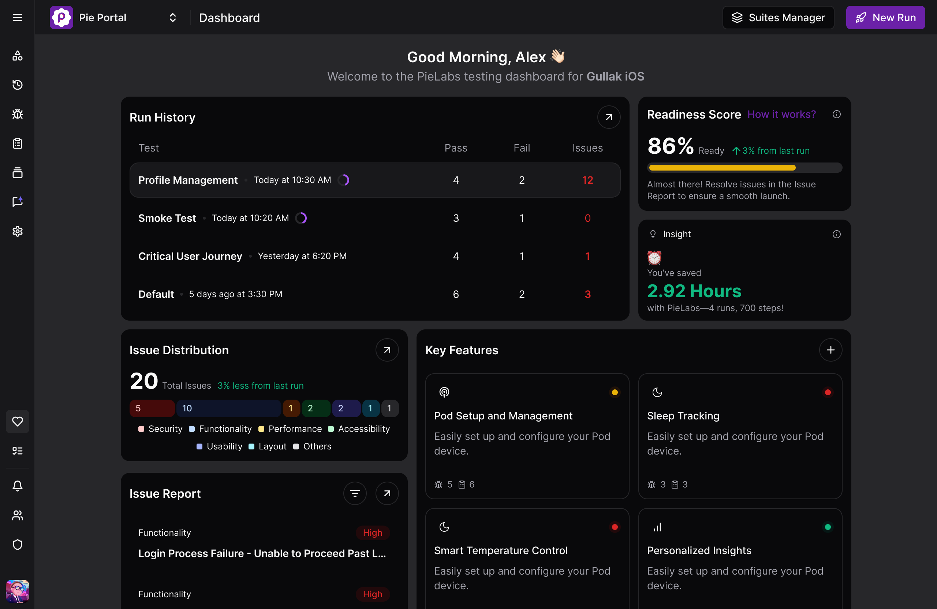Toggle the green dot on Personalized Insights card
The height and width of the screenshot is (609, 937).
(x=828, y=527)
